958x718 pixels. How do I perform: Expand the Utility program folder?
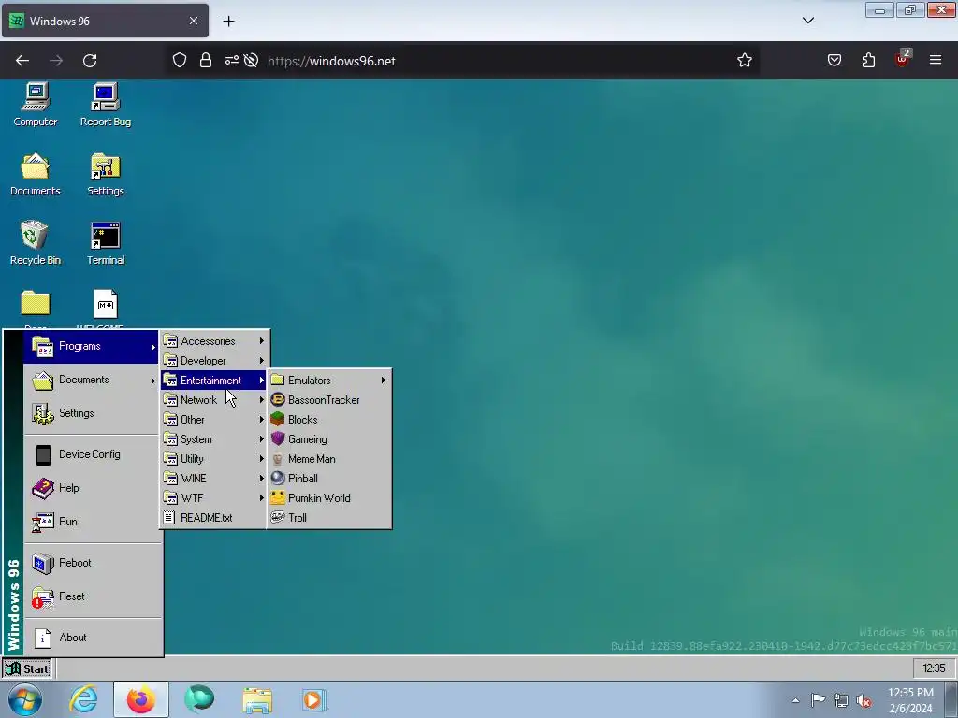point(214,458)
